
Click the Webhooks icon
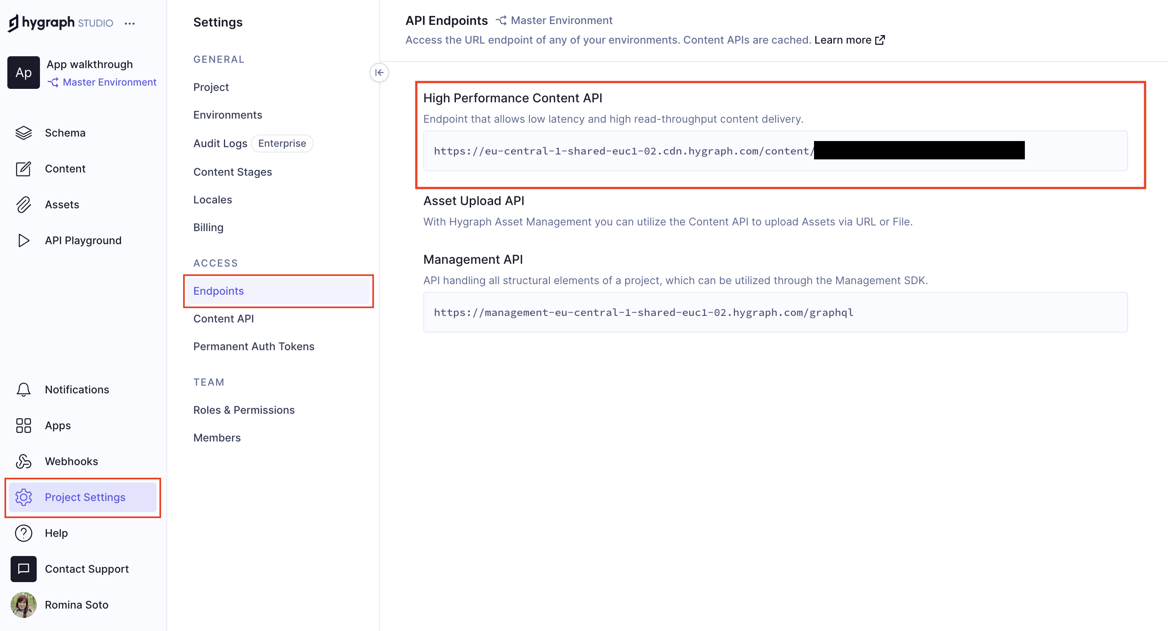(x=24, y=461)
